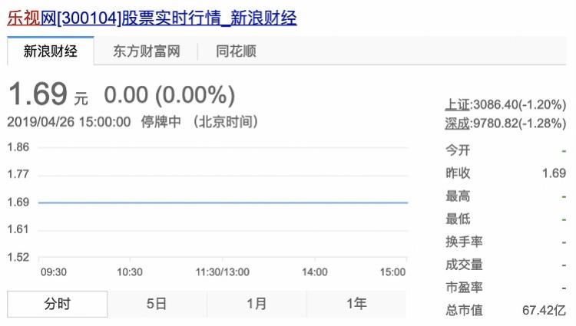
Task: Click the 14:00 time axis label
Action: [x=315, y=272]
